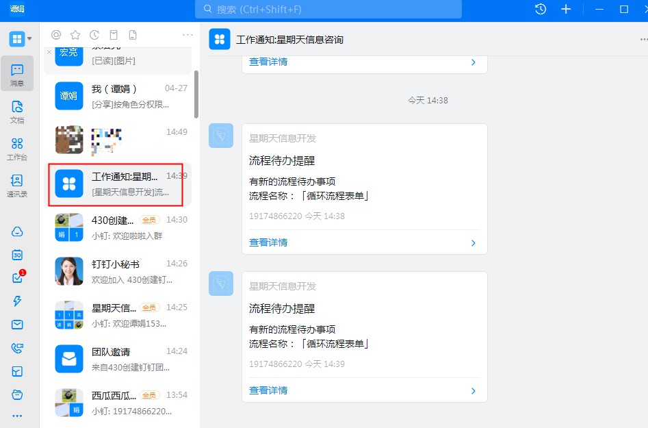Screen dimensions: 648x428
Task: Open the history clock icon in the title bar
Action: click(x=541, y=9)
